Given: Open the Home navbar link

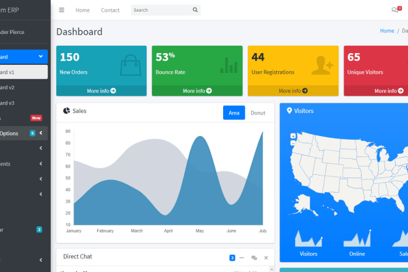Looking at the screenshot, I should (x=82, y=10).
